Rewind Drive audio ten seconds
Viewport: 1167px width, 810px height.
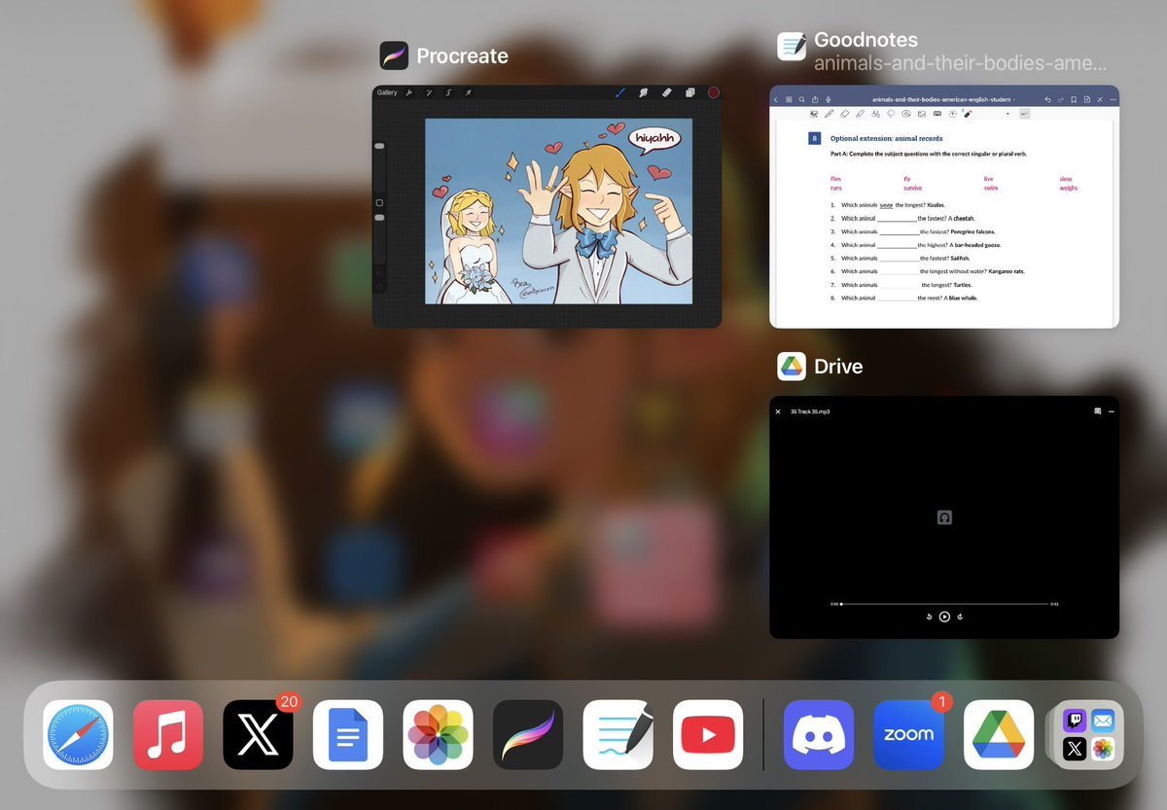pos(929,616)
